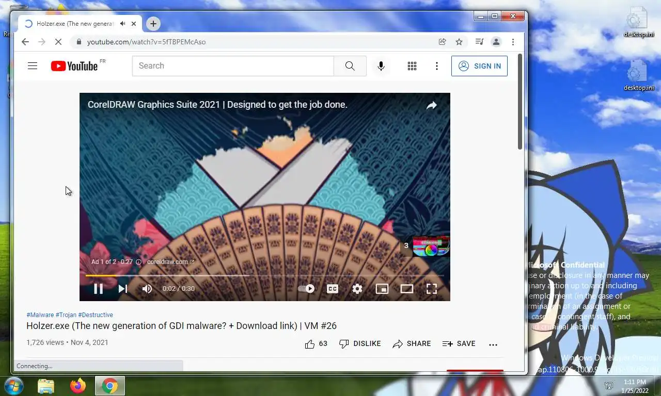The height and width of the screenshot is (396, 661).
Task: Go forward in Chrome
Action: pyautogui.click(x=42, y=42)
